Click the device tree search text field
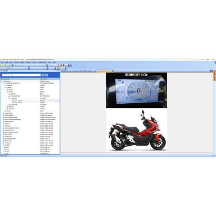Screen dimensions: 216x216 click(21, 75)
